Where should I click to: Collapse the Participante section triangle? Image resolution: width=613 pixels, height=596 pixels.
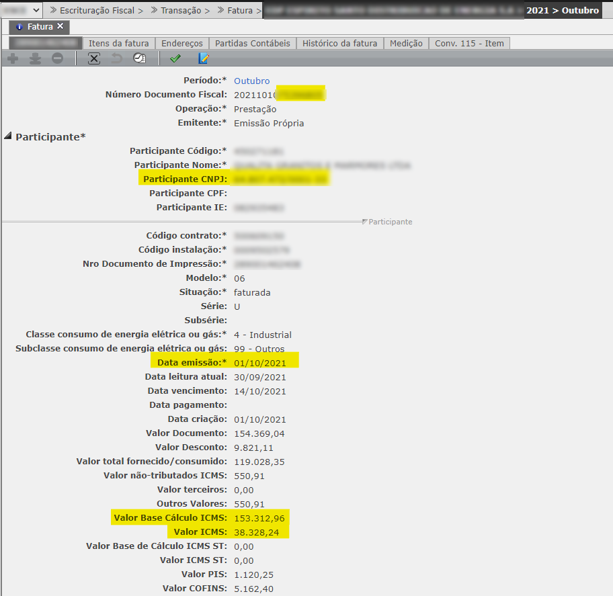tap(8, 136)
